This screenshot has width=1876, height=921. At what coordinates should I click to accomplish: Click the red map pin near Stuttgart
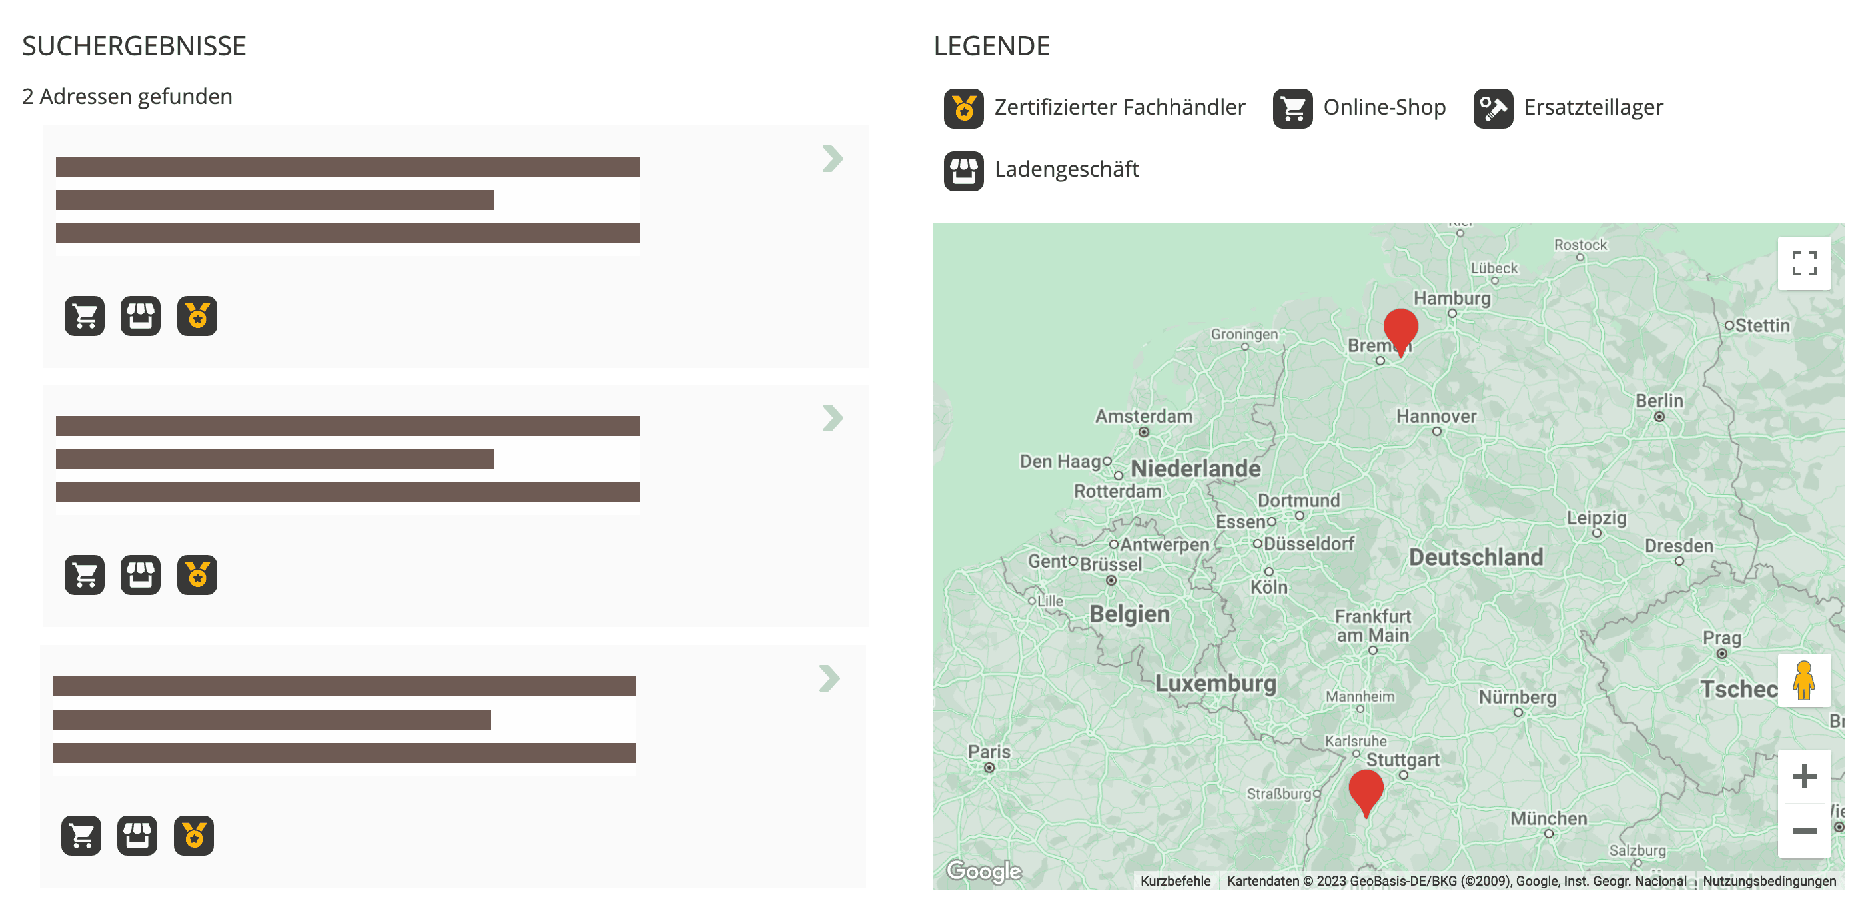(x=1366, y=790)
